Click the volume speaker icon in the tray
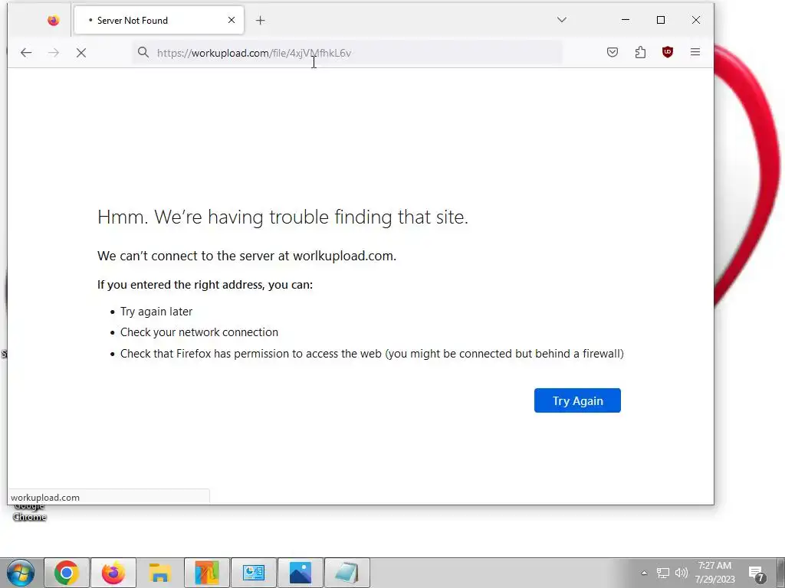Image resolution: width=785 pixels, height=588 pixels. coord(681,573)
